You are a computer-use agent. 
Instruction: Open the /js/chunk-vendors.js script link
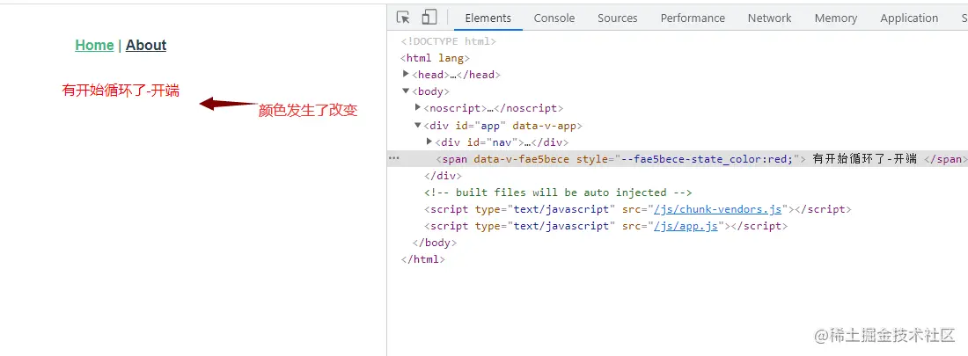point(715,209)
